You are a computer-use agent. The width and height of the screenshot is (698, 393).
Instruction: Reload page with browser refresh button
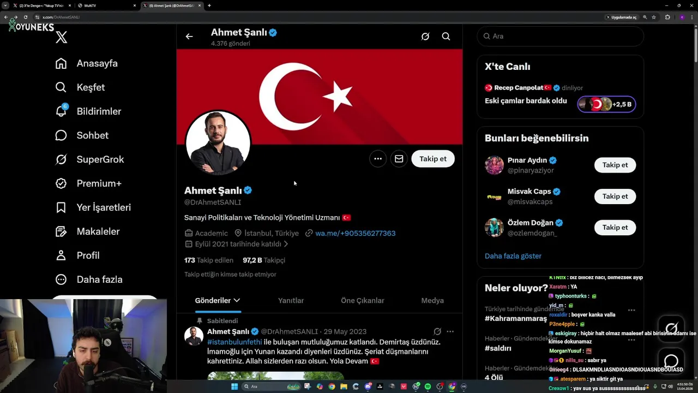[x=26, y=17]
